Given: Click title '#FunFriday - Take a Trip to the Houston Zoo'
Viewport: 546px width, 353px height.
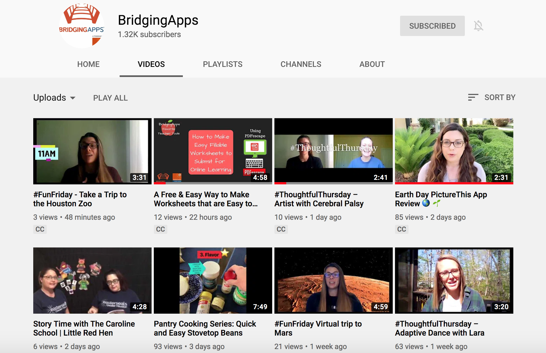Looking at the screenshot, I should tap(80, 199).
